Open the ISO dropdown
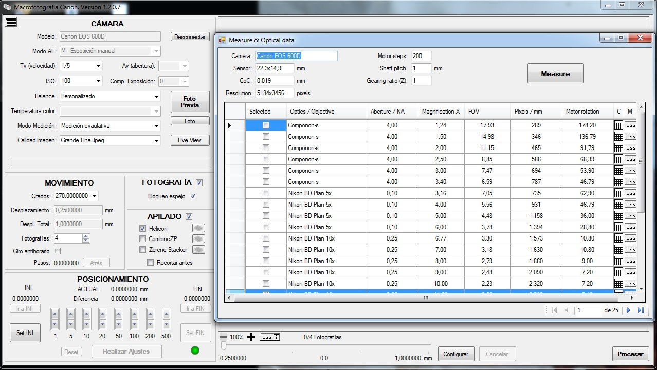The height and width of the screenshot is (370, 657). (98, 81)
